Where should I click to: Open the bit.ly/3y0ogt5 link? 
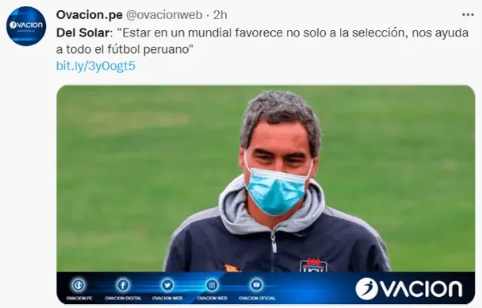tap(96, 66)
